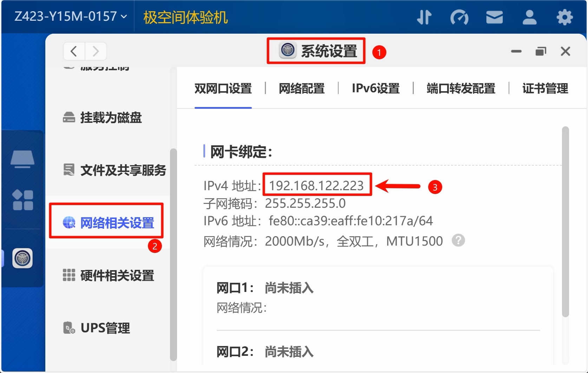Viewport: 588px width, 373px height.
Task: Click the 网口1 尚未插入 status text
Action: (x=289, y=288)
